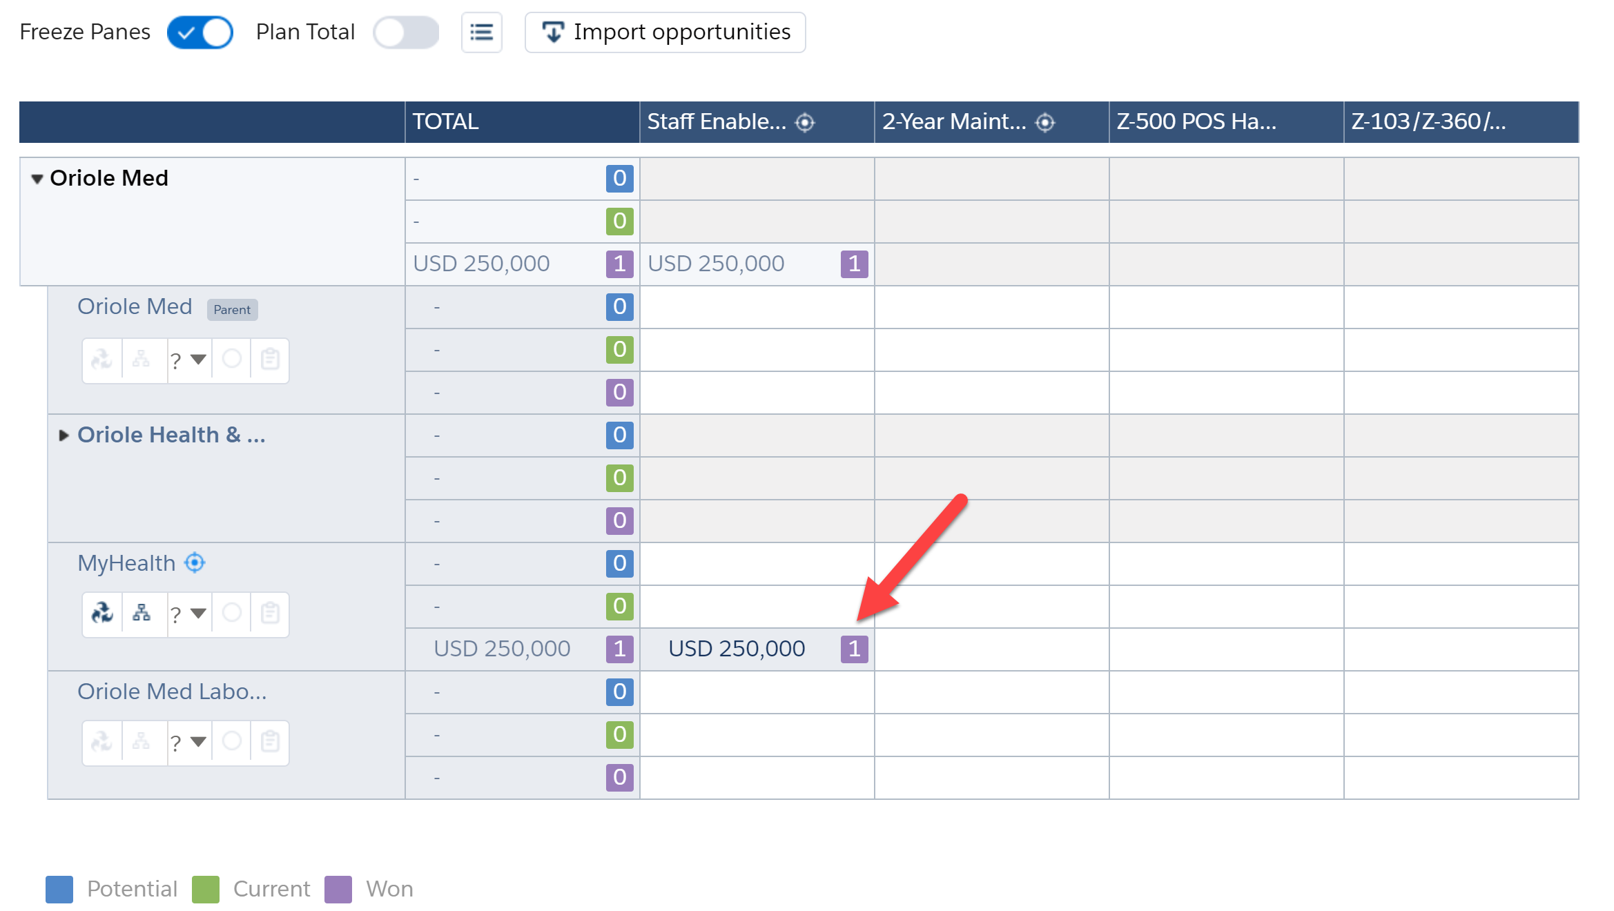Click the list view icon button
Screen dimensions: 1614x911
tap(481, 32)
